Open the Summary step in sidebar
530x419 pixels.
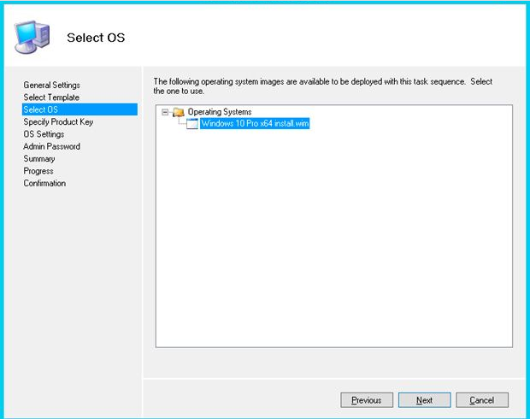coord(39,158)
